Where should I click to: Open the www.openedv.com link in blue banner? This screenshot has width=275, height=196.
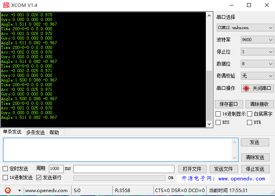point(242,179)
